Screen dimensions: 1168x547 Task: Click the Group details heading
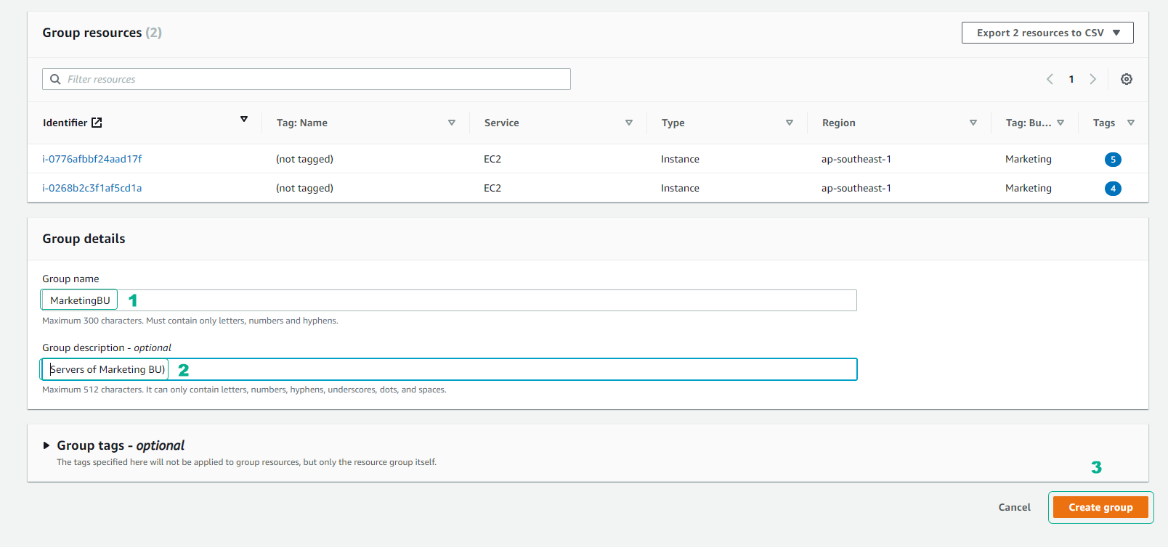point(84,239)
